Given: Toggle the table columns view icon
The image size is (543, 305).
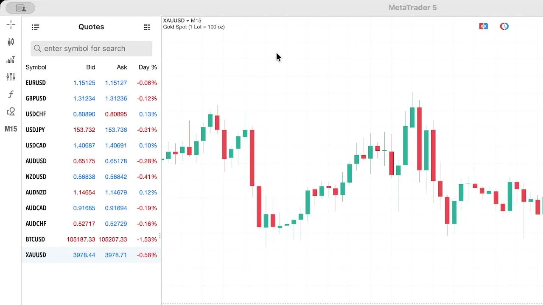Looking at the screenshot, I should 147,27.
